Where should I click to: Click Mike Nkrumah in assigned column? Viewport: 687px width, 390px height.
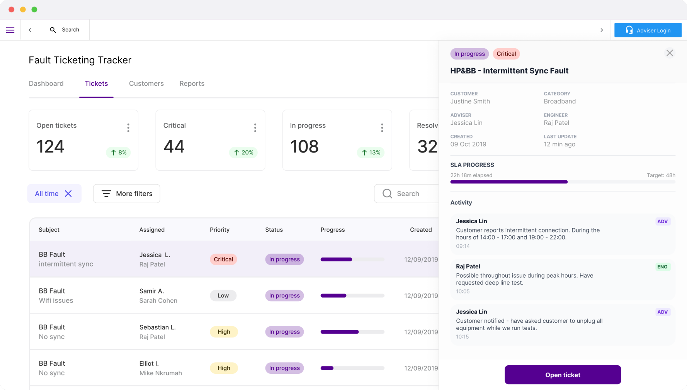161,373
